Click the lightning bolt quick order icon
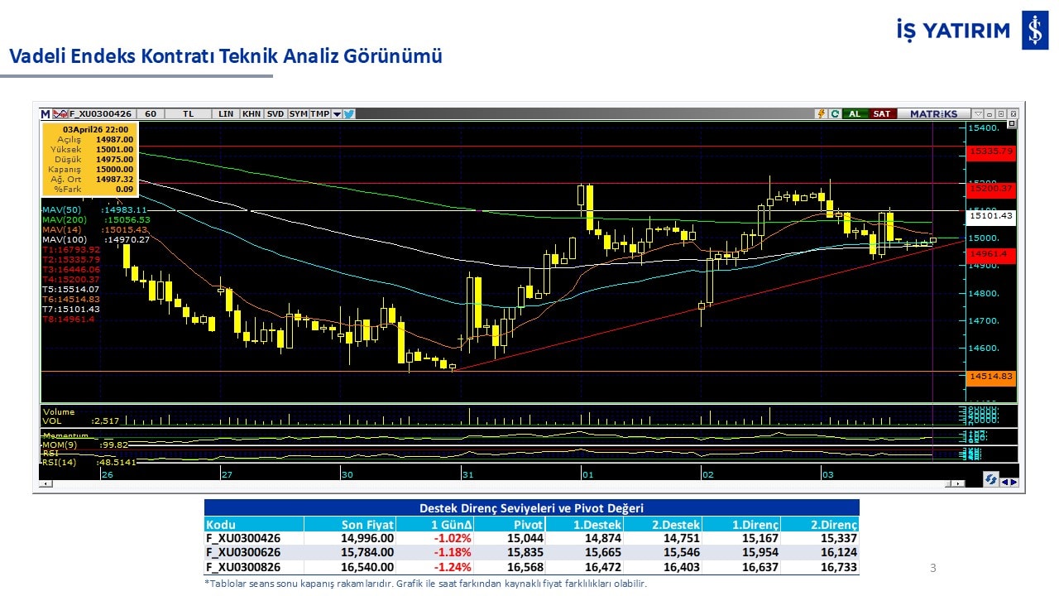Image resolution: width=1059 pixels, height=596 pixels. [x=821, y=114]
